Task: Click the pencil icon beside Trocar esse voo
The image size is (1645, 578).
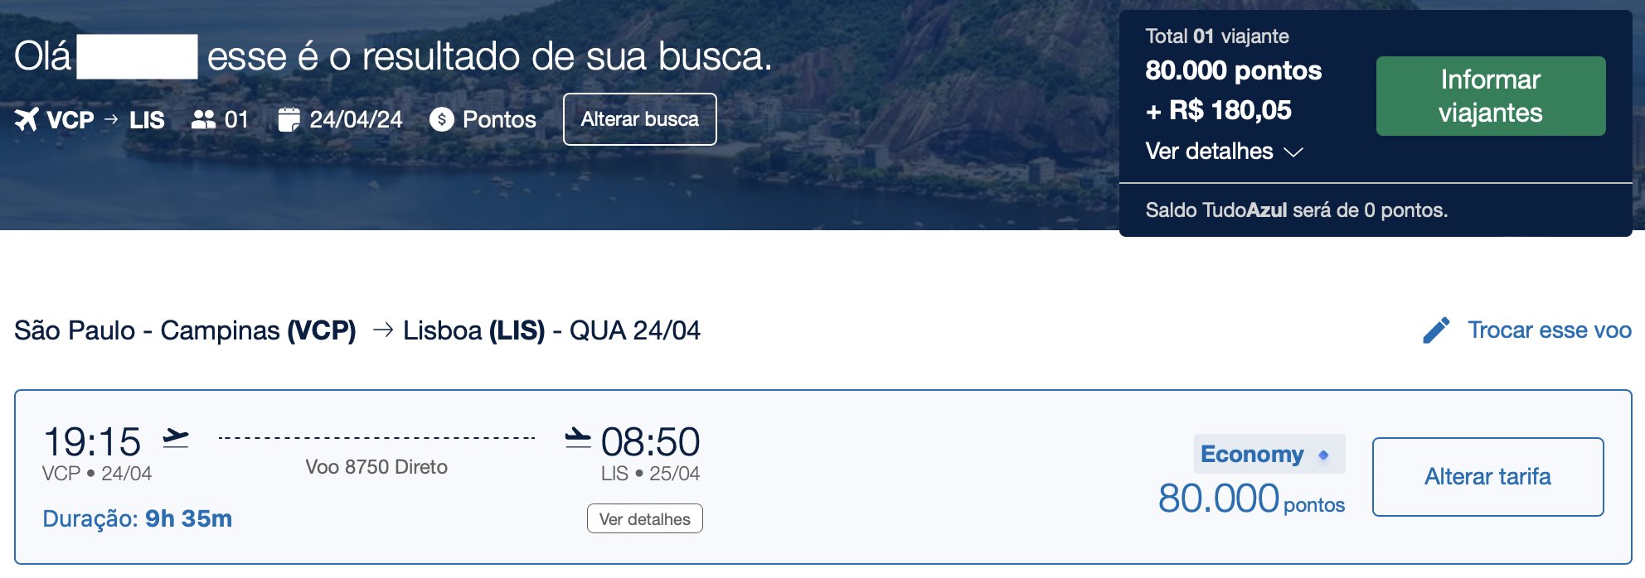Action: pos(1436,330)
